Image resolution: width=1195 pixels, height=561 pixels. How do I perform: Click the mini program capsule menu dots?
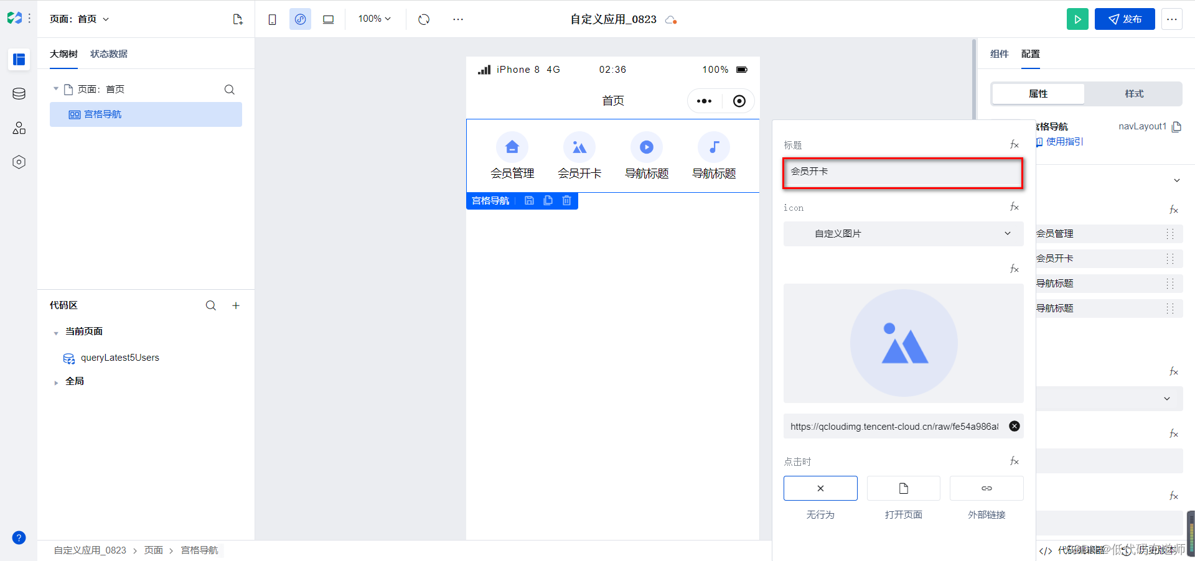(704, 101)
